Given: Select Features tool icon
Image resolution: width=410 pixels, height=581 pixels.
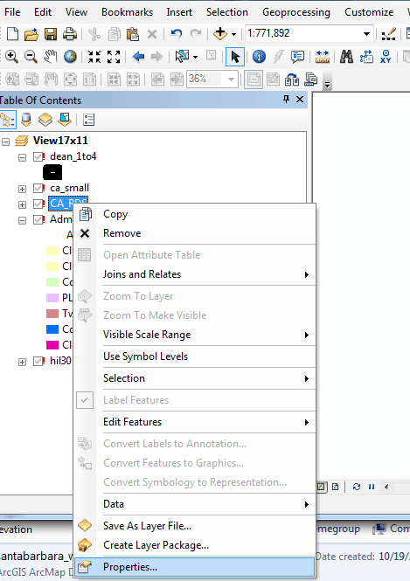Looking at the screenshot, I should pos(182,57).
